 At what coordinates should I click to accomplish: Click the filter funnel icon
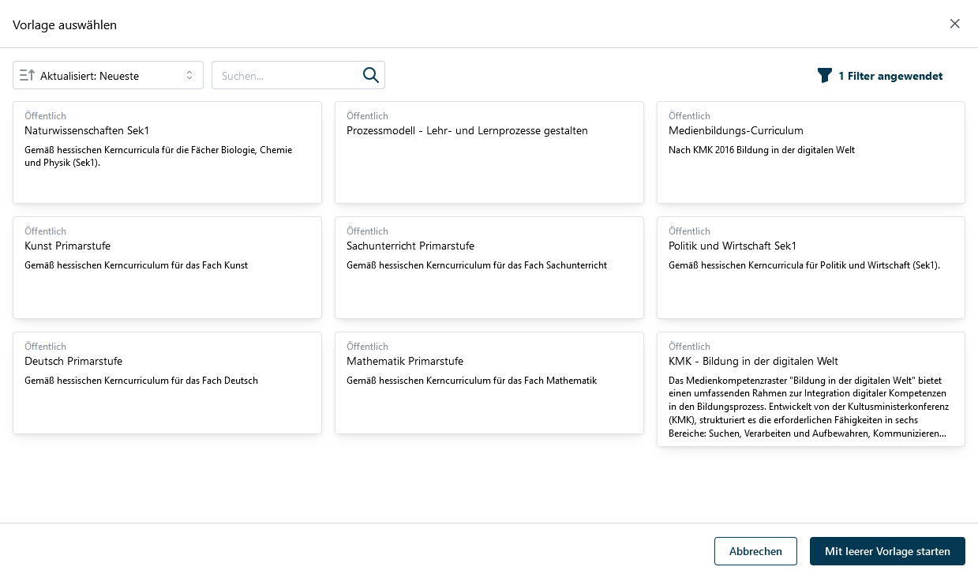pos(825,76)
